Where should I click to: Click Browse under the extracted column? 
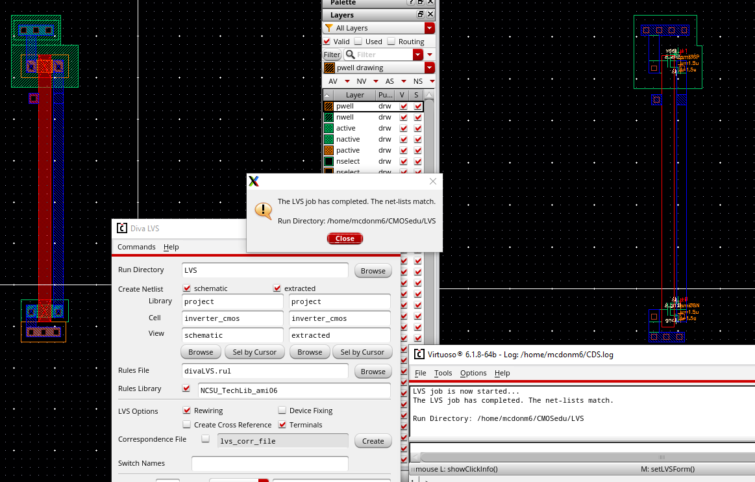pos(310,352)
